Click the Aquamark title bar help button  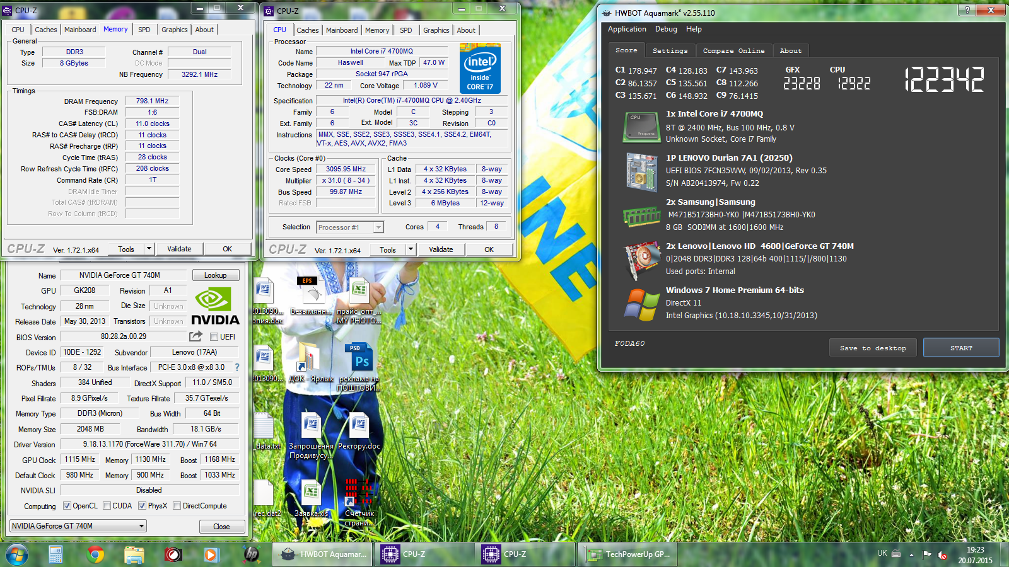(967, 10)
